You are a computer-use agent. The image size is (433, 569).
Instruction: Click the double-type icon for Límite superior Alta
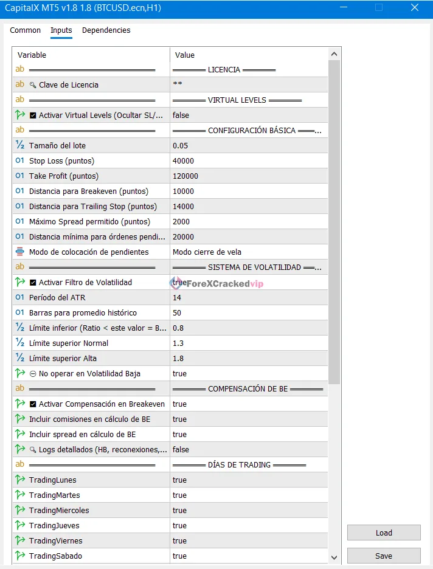(19, 358)
